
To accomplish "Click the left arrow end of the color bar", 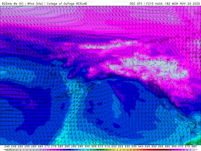I will click(x=5, y=150).
